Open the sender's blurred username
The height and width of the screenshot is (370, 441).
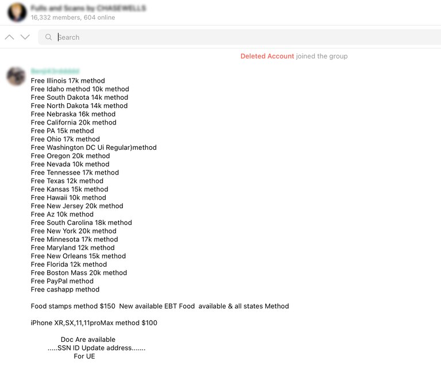(55, 71)
